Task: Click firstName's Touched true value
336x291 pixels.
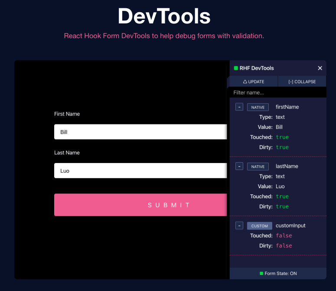Action: (x=282, y=137)
